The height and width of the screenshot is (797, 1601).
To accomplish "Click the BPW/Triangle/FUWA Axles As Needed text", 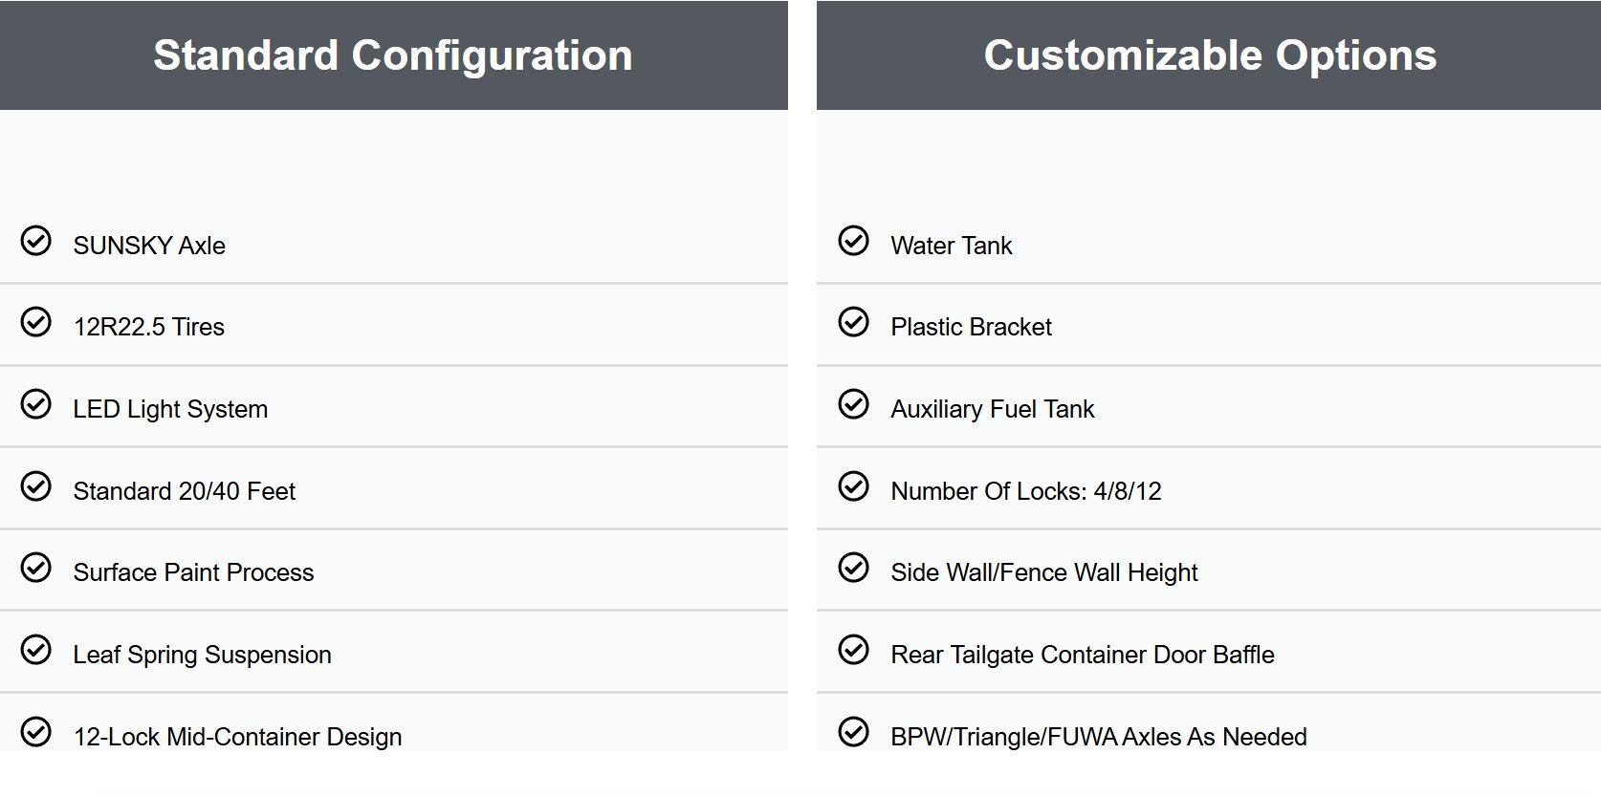I will [x=1098, y=737].
